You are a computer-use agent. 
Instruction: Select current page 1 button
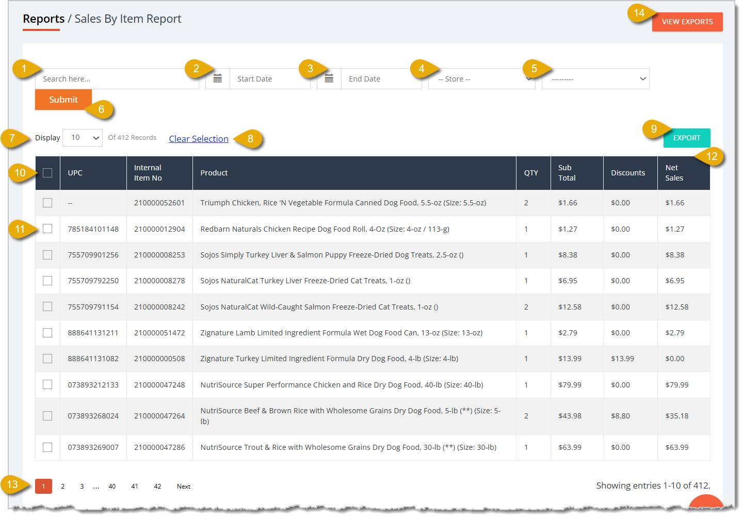(x=43, y=487)
